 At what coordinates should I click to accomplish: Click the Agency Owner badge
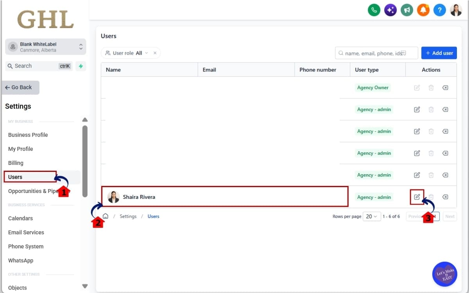coord(373,88)
